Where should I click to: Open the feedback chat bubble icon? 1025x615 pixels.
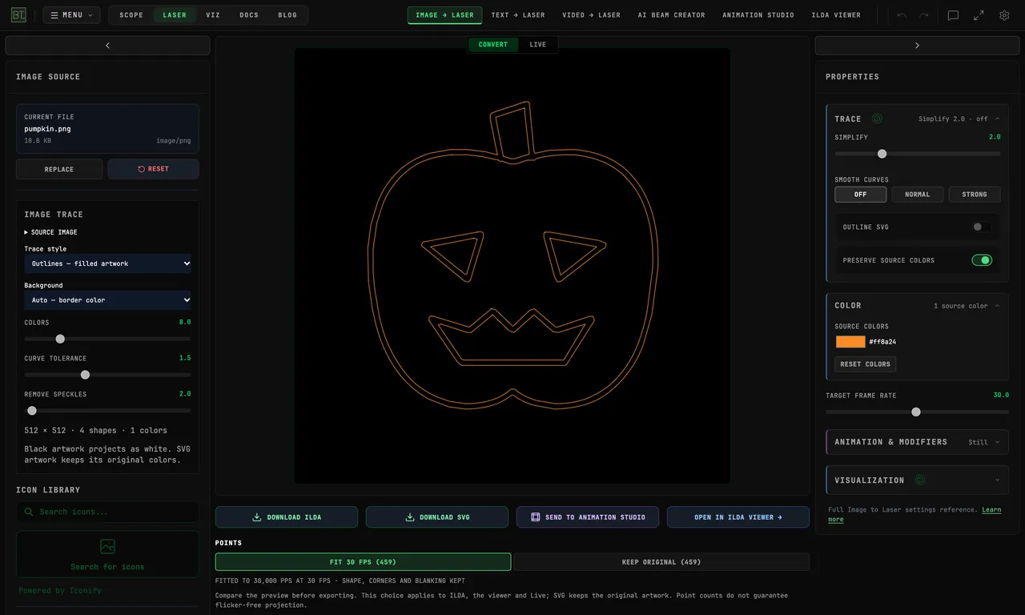click(953, 15)
